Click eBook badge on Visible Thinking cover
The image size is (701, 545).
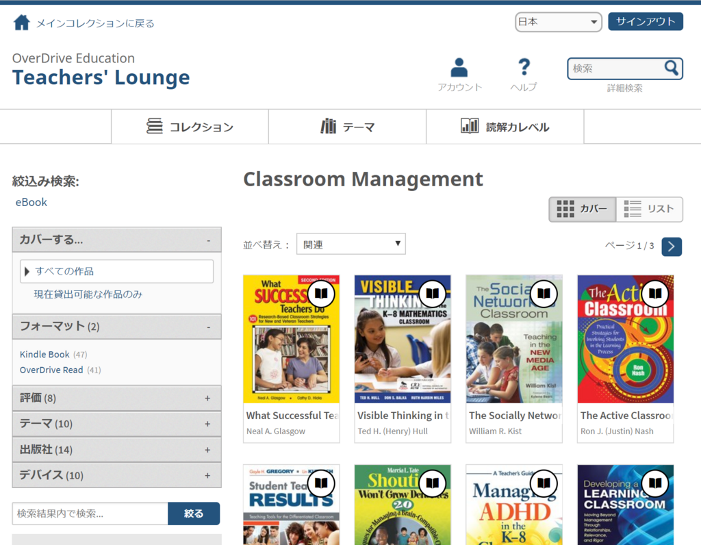click(433, 294)
